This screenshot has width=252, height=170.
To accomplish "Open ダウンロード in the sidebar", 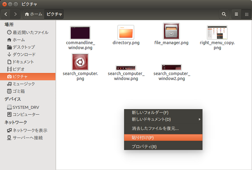I will tap(28, 55).
